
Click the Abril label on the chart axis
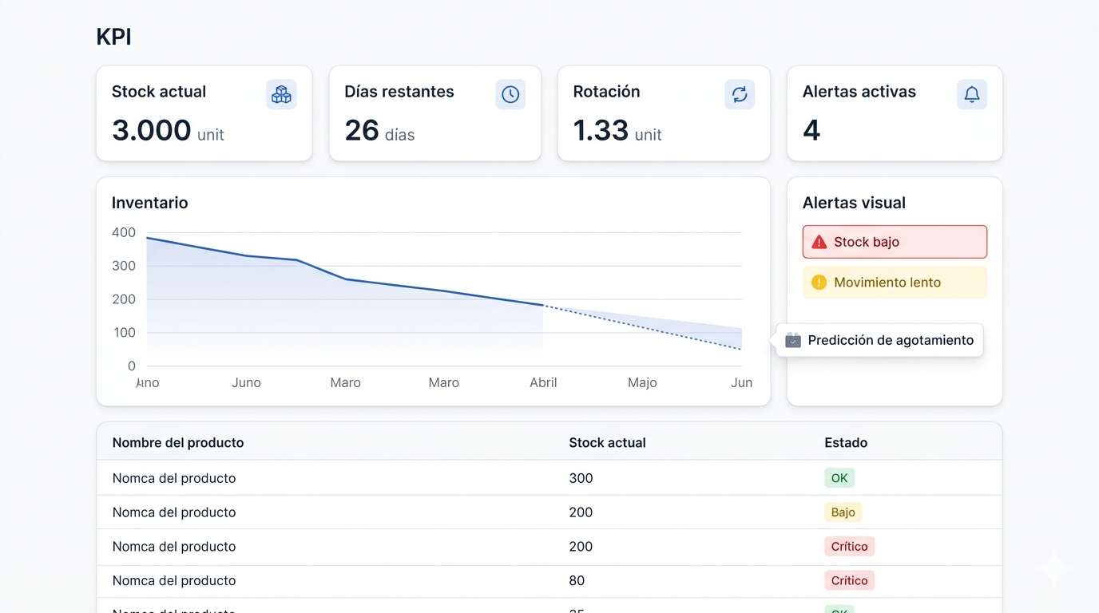click(543, 382)
